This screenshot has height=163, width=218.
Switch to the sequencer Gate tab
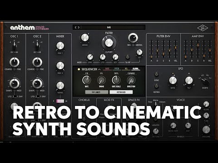tap(107, 69)
